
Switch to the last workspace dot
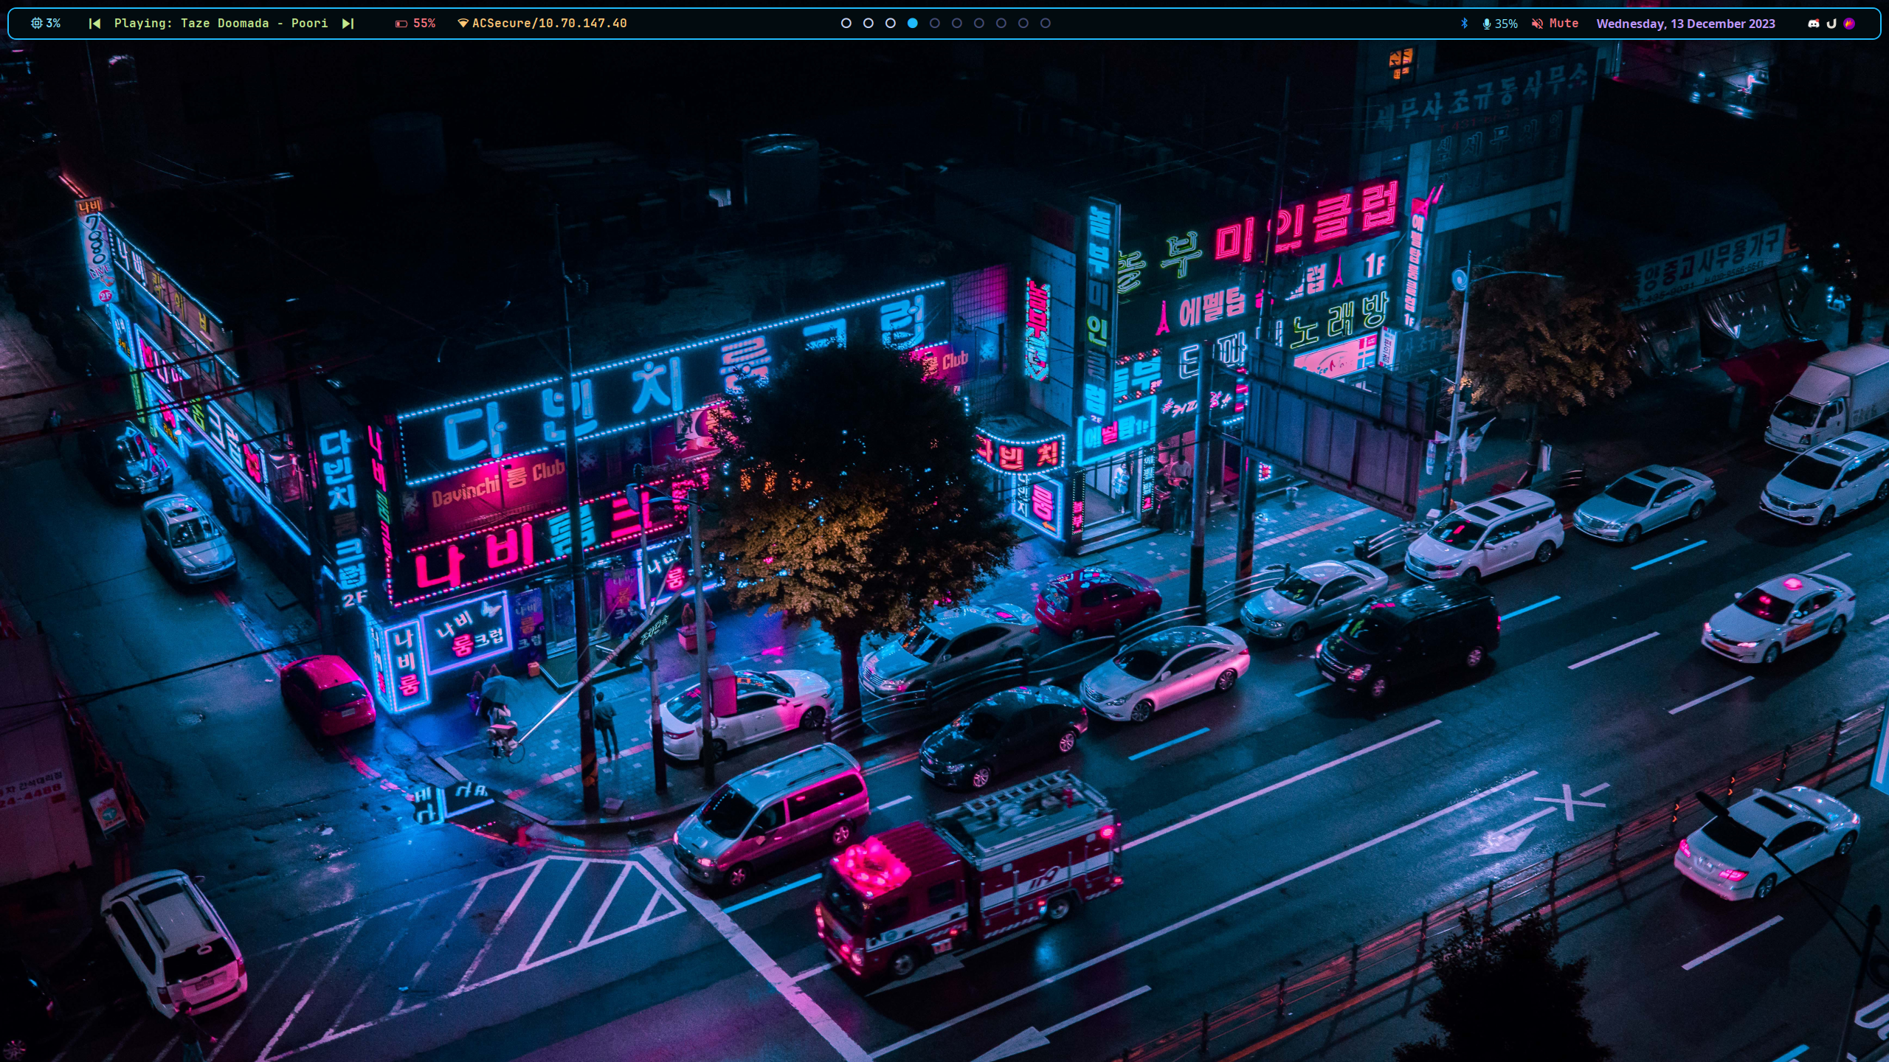(x=1046, y=24)
